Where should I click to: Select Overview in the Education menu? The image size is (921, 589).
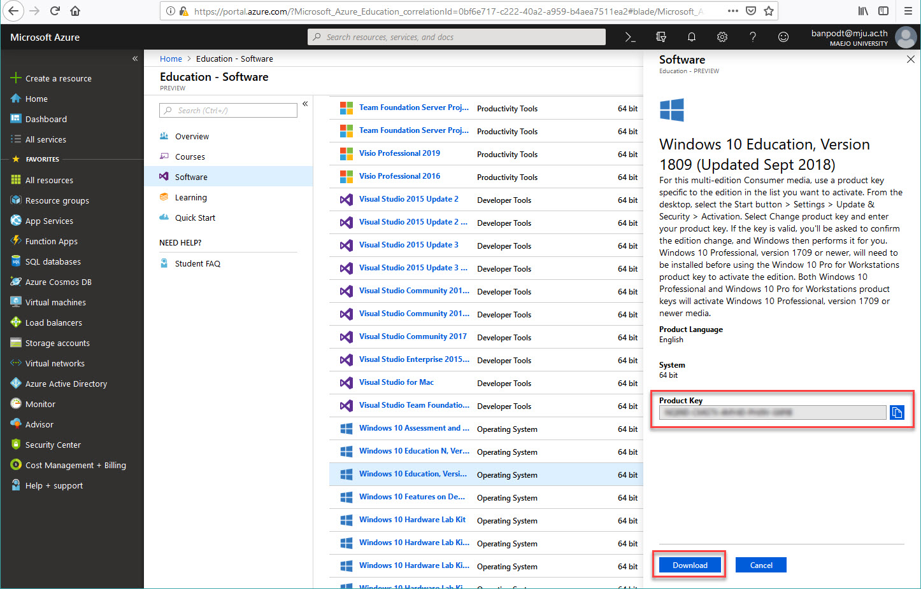tap(192, 137)
